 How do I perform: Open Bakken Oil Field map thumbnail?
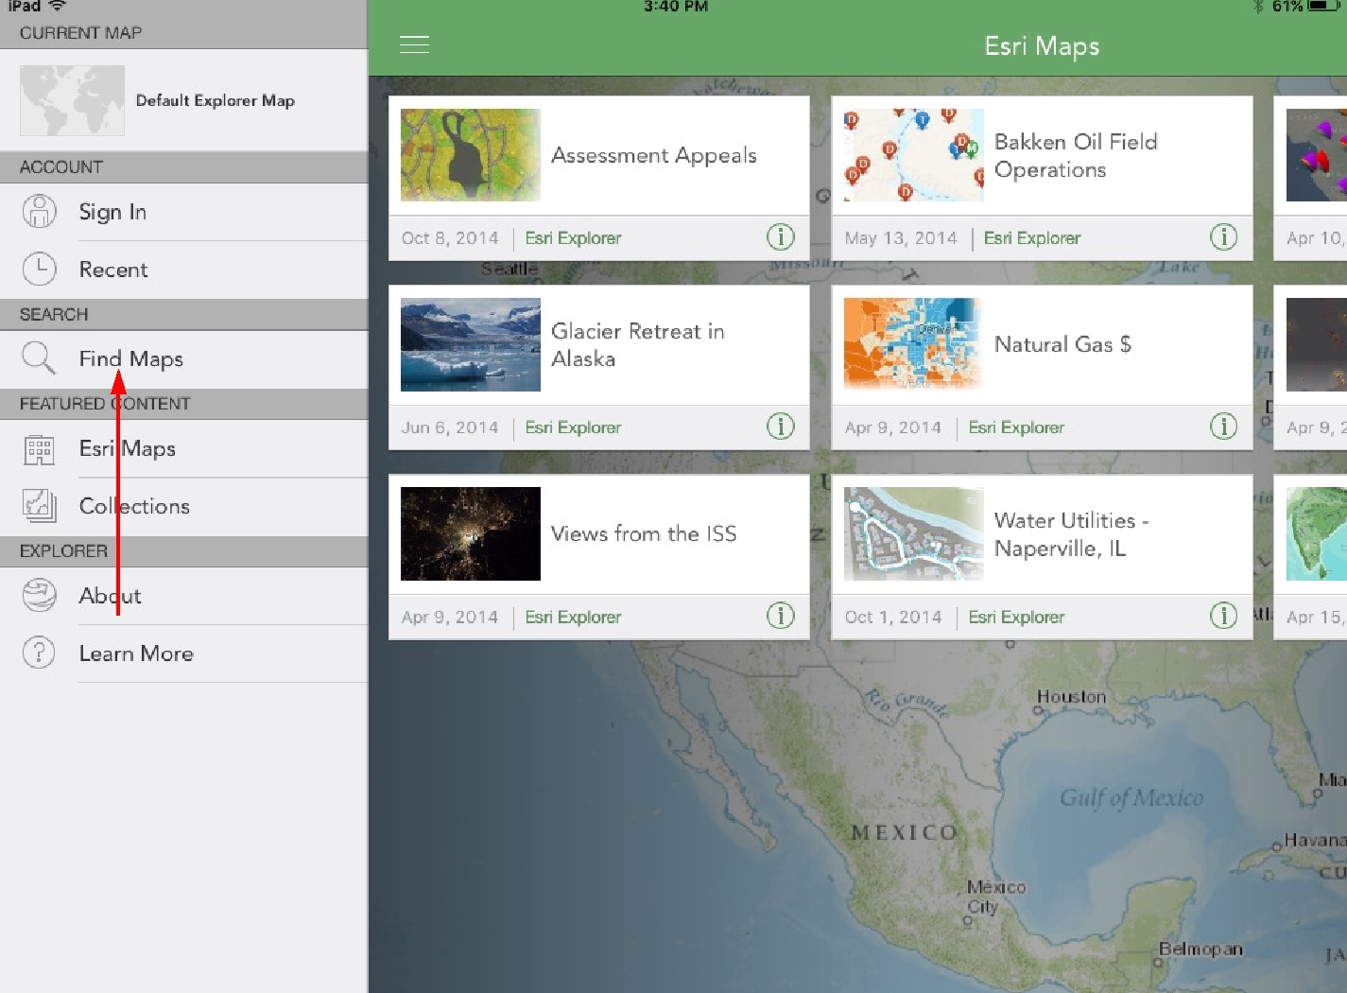(913, 155)
